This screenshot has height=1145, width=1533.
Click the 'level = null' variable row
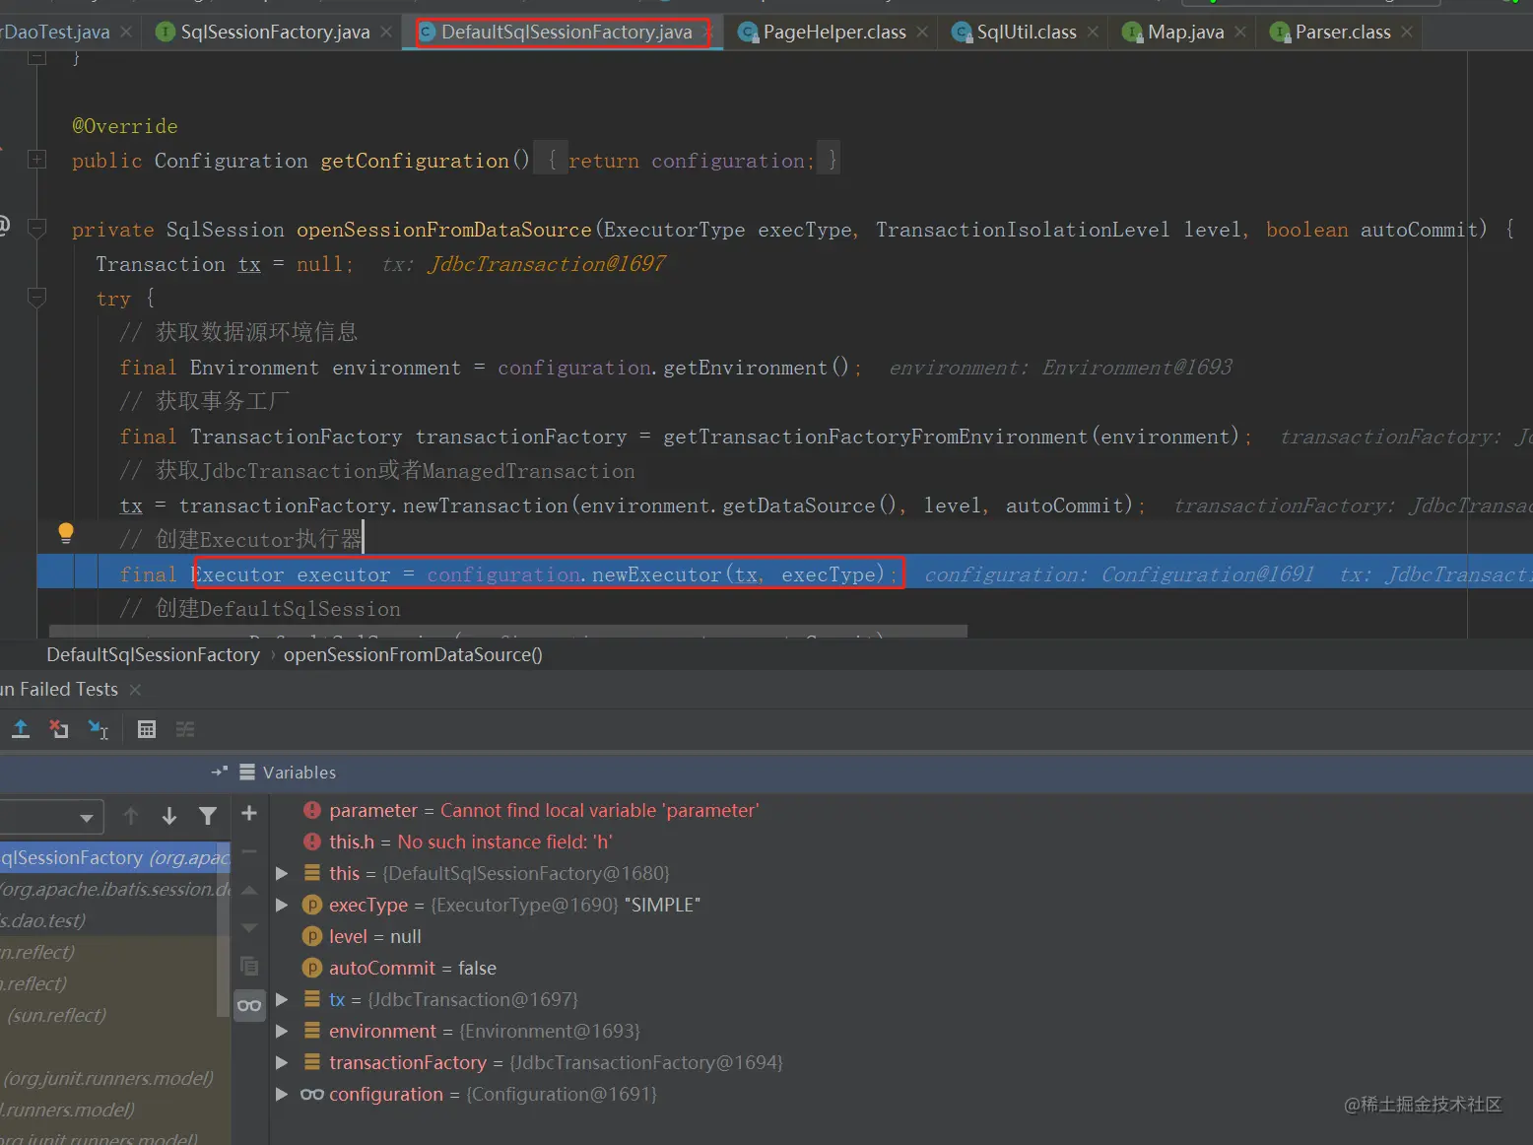[x=363, y=936]
